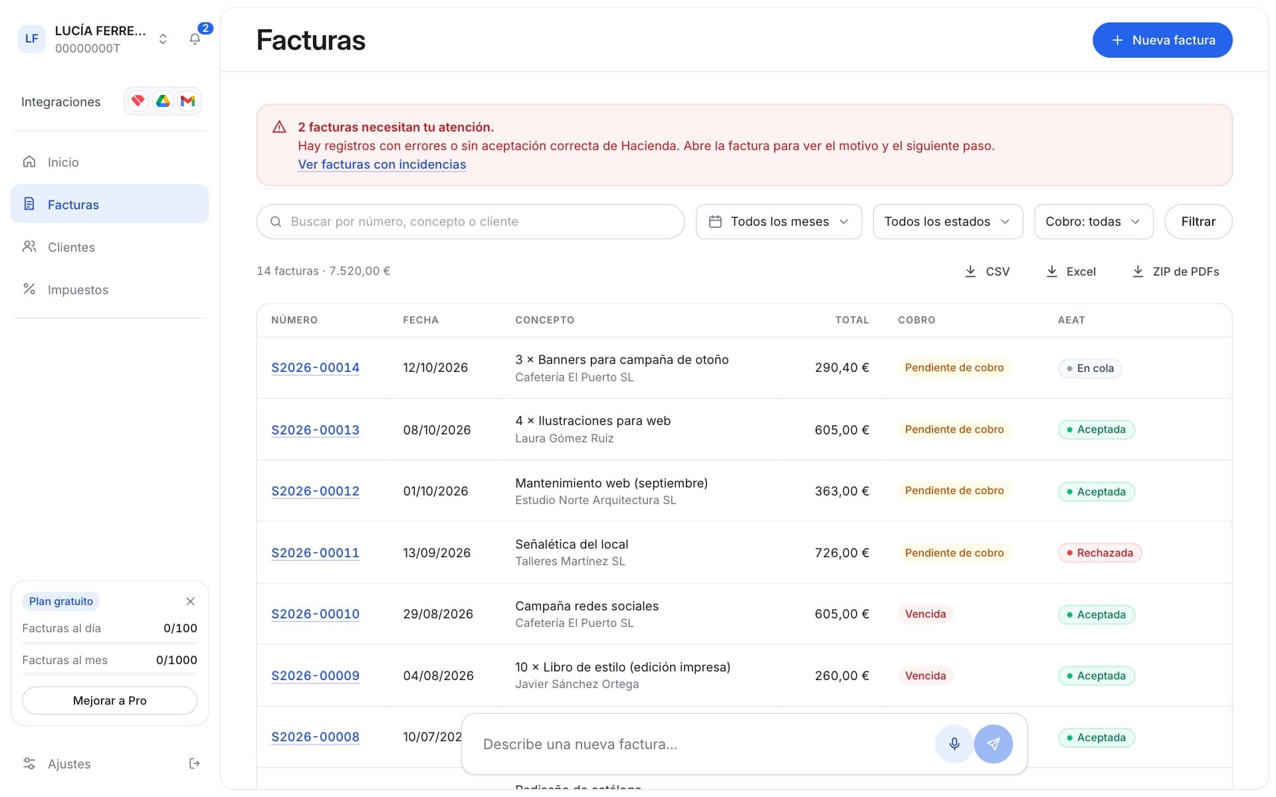Expand the account switcher chevrons
Screen dimensions: 1276x797
(x=163, y=39)
